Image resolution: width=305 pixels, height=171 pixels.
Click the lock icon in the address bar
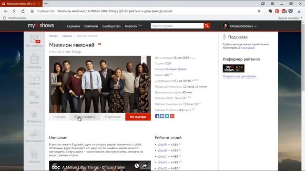[x=32, y=11]
